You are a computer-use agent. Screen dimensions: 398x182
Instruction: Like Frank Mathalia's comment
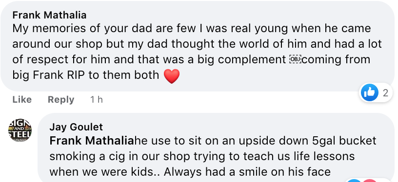pos(22,99)
